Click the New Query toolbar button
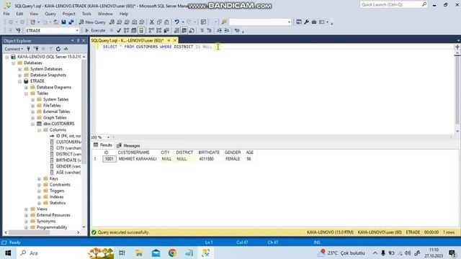The image size is (461, 259). click(92, 22)
